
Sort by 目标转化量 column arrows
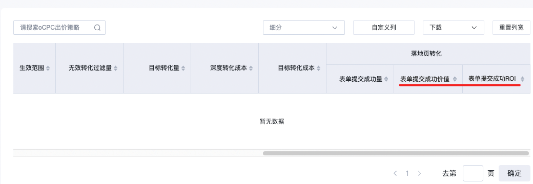(183, 68)
